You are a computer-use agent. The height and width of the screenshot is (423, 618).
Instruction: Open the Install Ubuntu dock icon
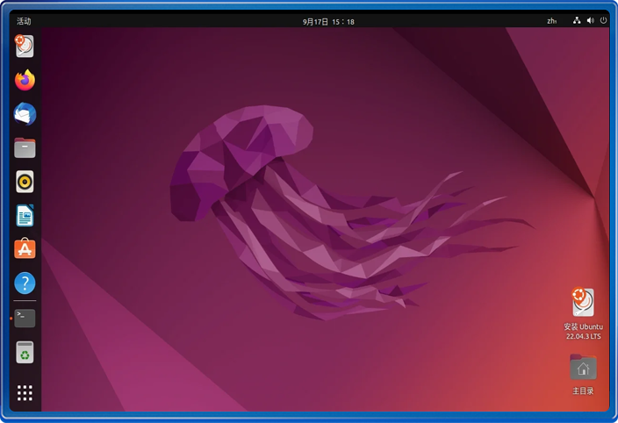point(25,47)
